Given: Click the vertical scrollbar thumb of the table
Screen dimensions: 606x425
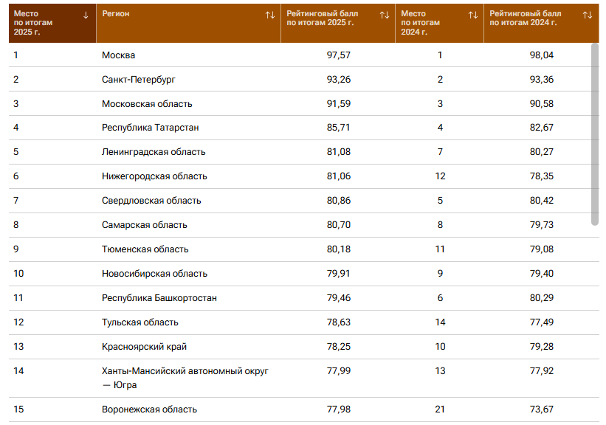Looking at the screenshot, I should [x=595, y=134].
